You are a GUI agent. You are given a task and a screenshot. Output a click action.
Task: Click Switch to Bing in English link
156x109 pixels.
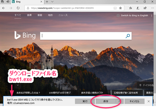pyautogui.click(x=134, y=15)
